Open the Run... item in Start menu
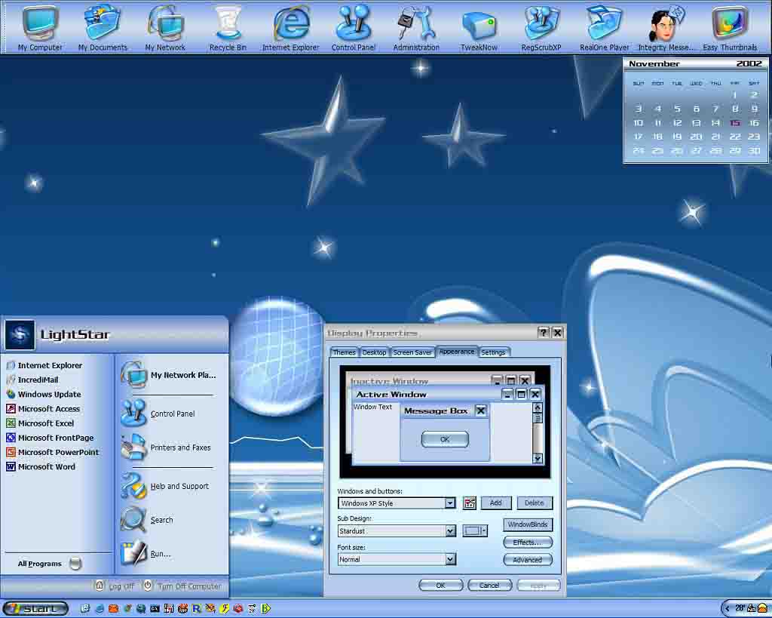Image resolution: width=772 pixels, height=618 pixels. pyautogui.click(x=146, y=554)
